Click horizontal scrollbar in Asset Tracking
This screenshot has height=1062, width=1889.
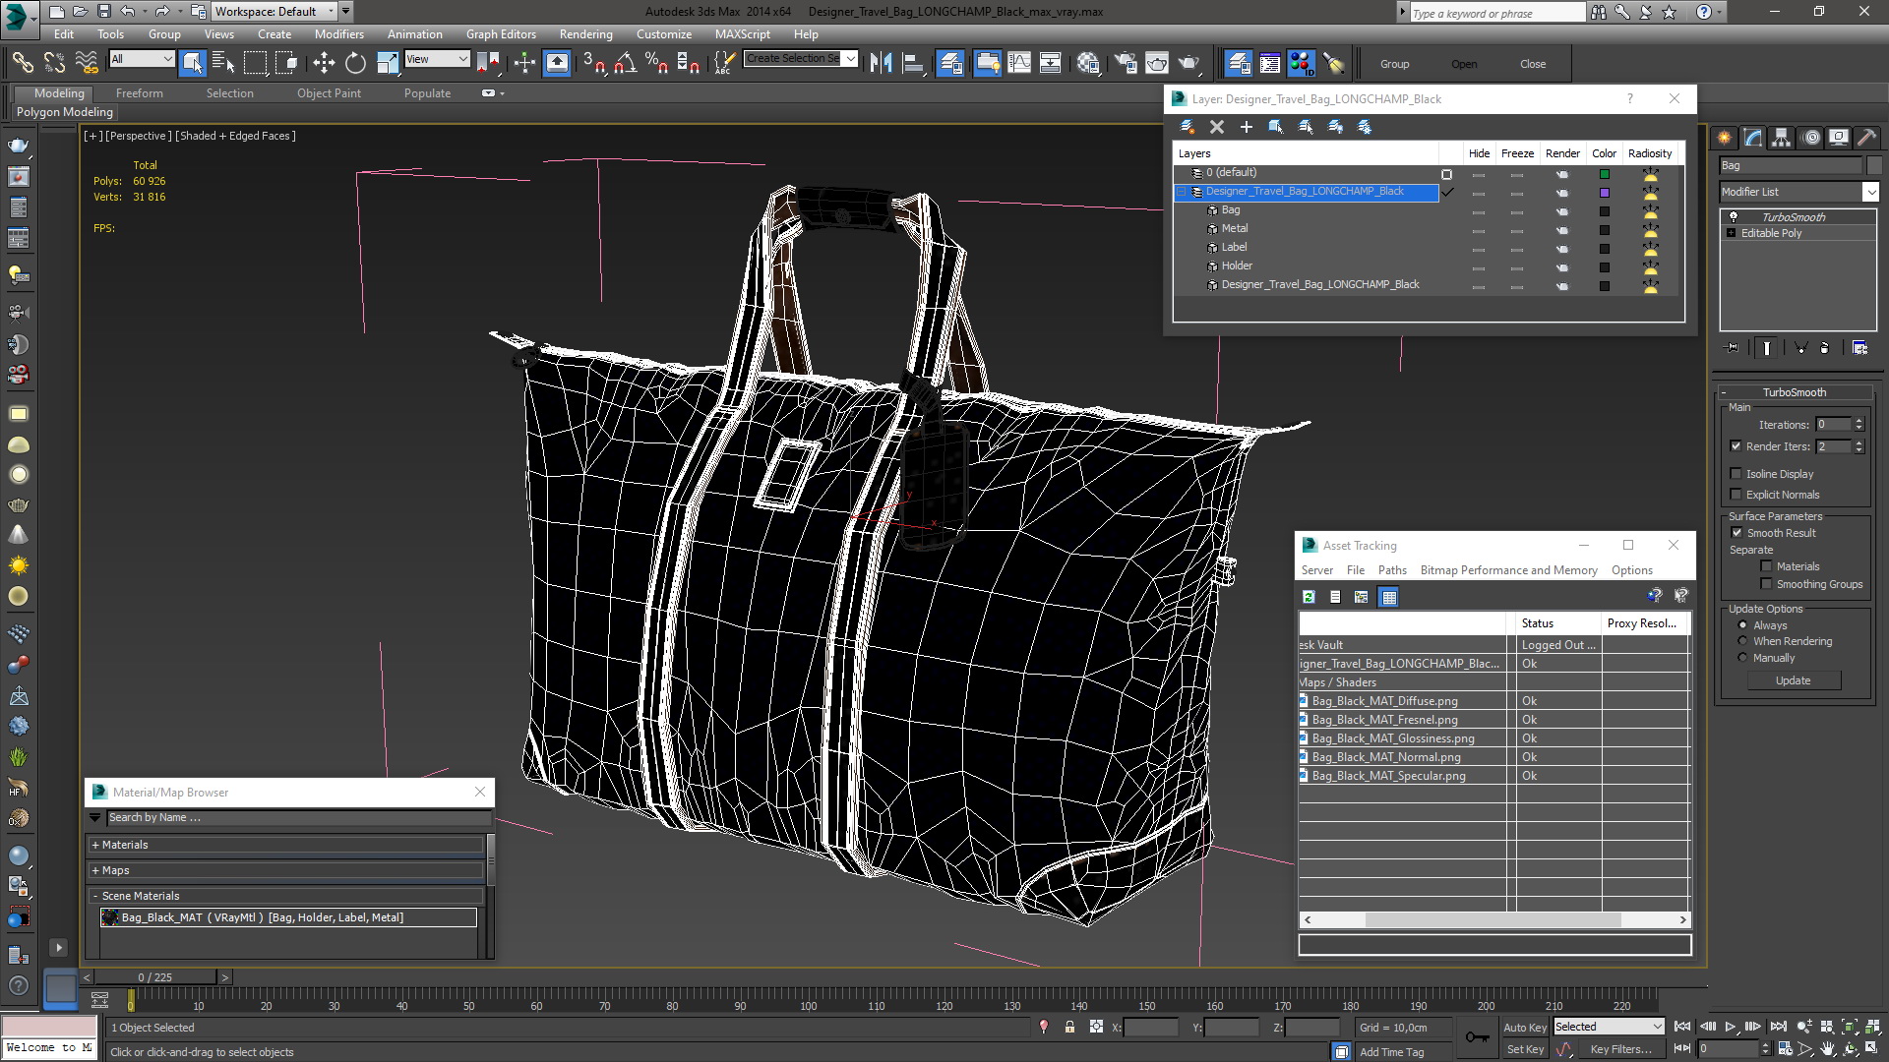coord(1494,919)
